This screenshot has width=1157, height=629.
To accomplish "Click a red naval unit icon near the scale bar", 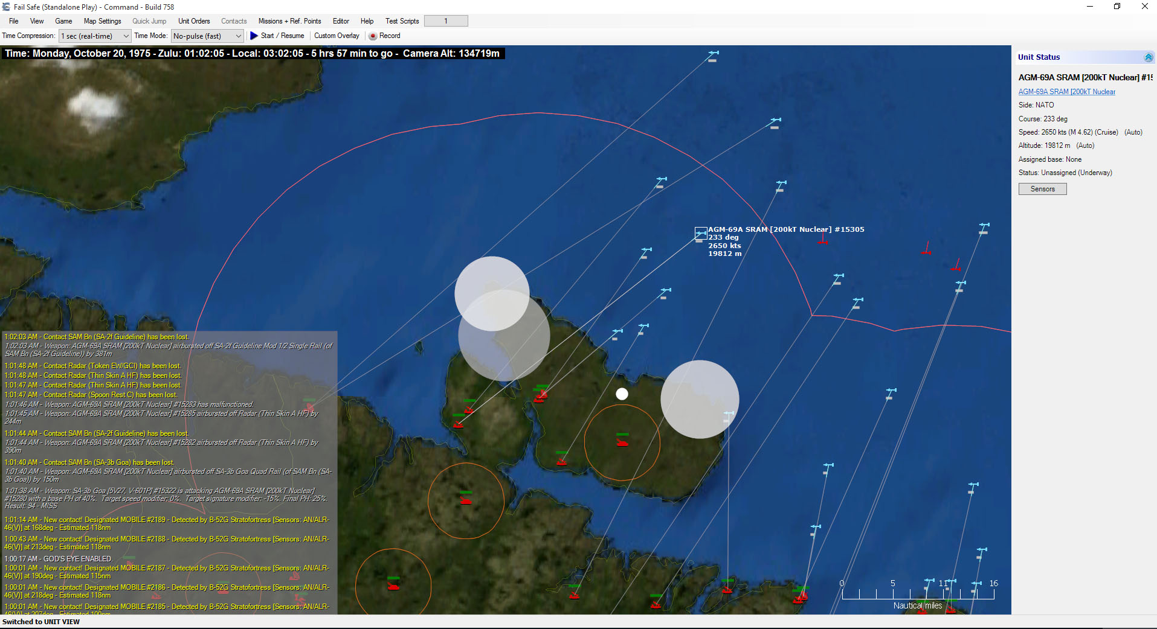I will (x=801, y=598).
